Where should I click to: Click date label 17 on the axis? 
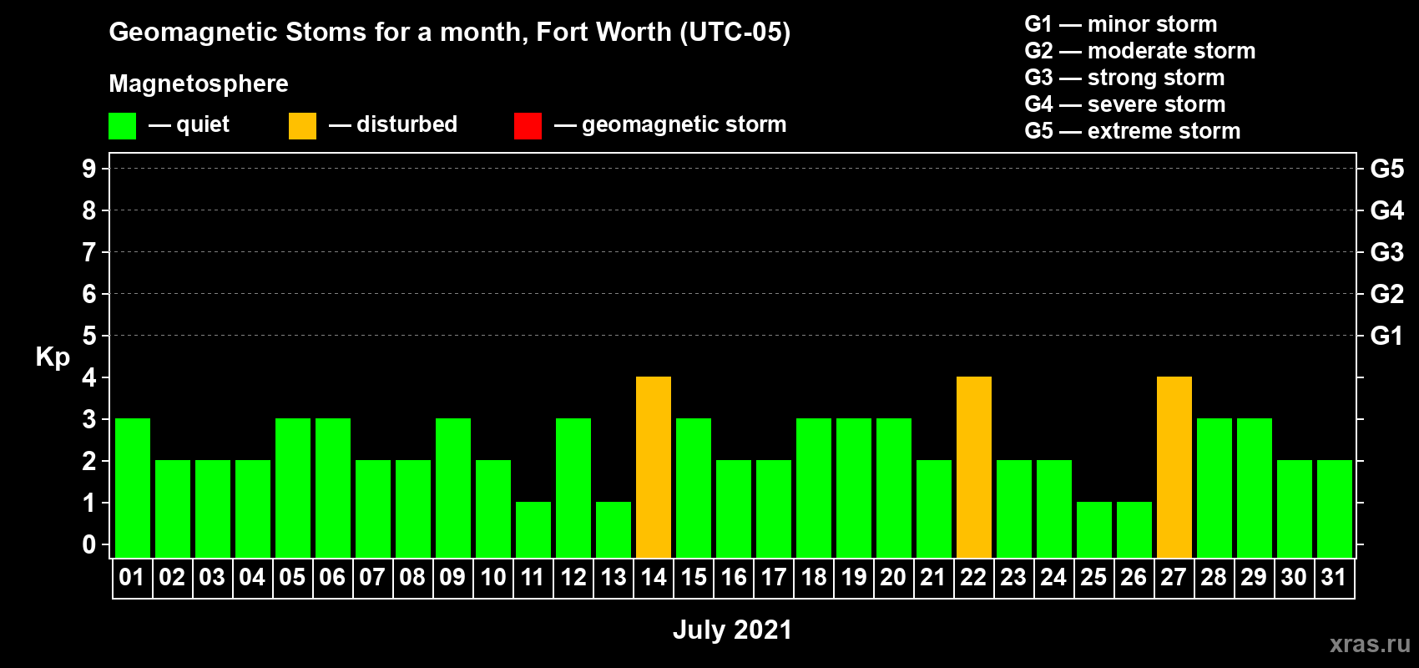[774, 578]
